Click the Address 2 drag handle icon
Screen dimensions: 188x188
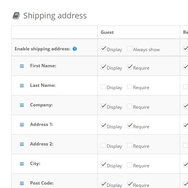pos(22,144)
